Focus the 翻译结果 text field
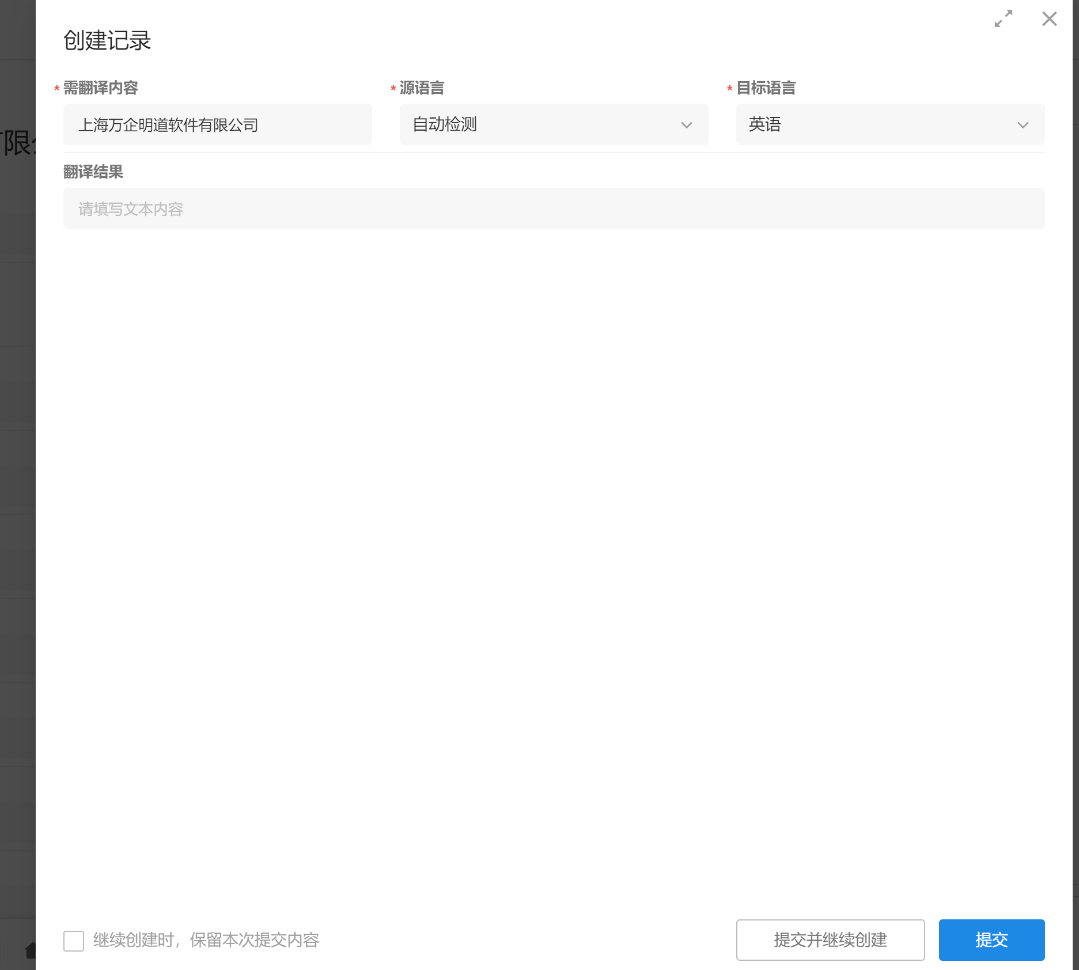This screenshot has height=970, width=1079. [553, 208]
